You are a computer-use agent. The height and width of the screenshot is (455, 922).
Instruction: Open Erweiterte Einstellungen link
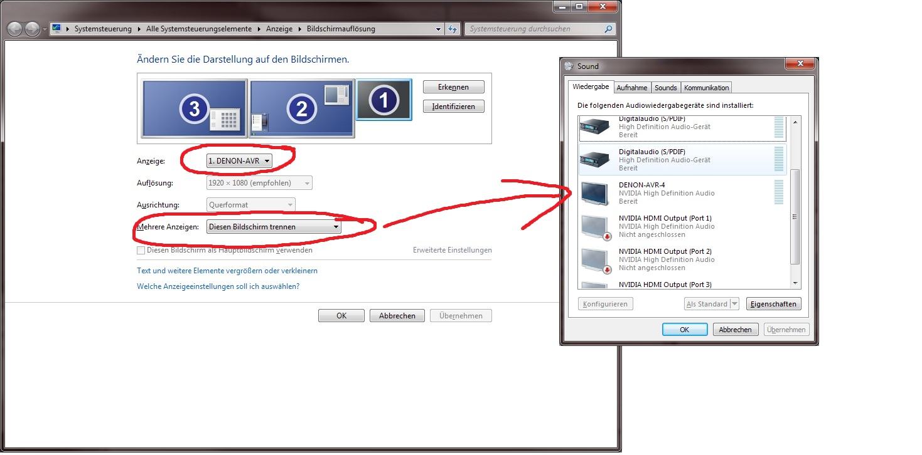452,250
